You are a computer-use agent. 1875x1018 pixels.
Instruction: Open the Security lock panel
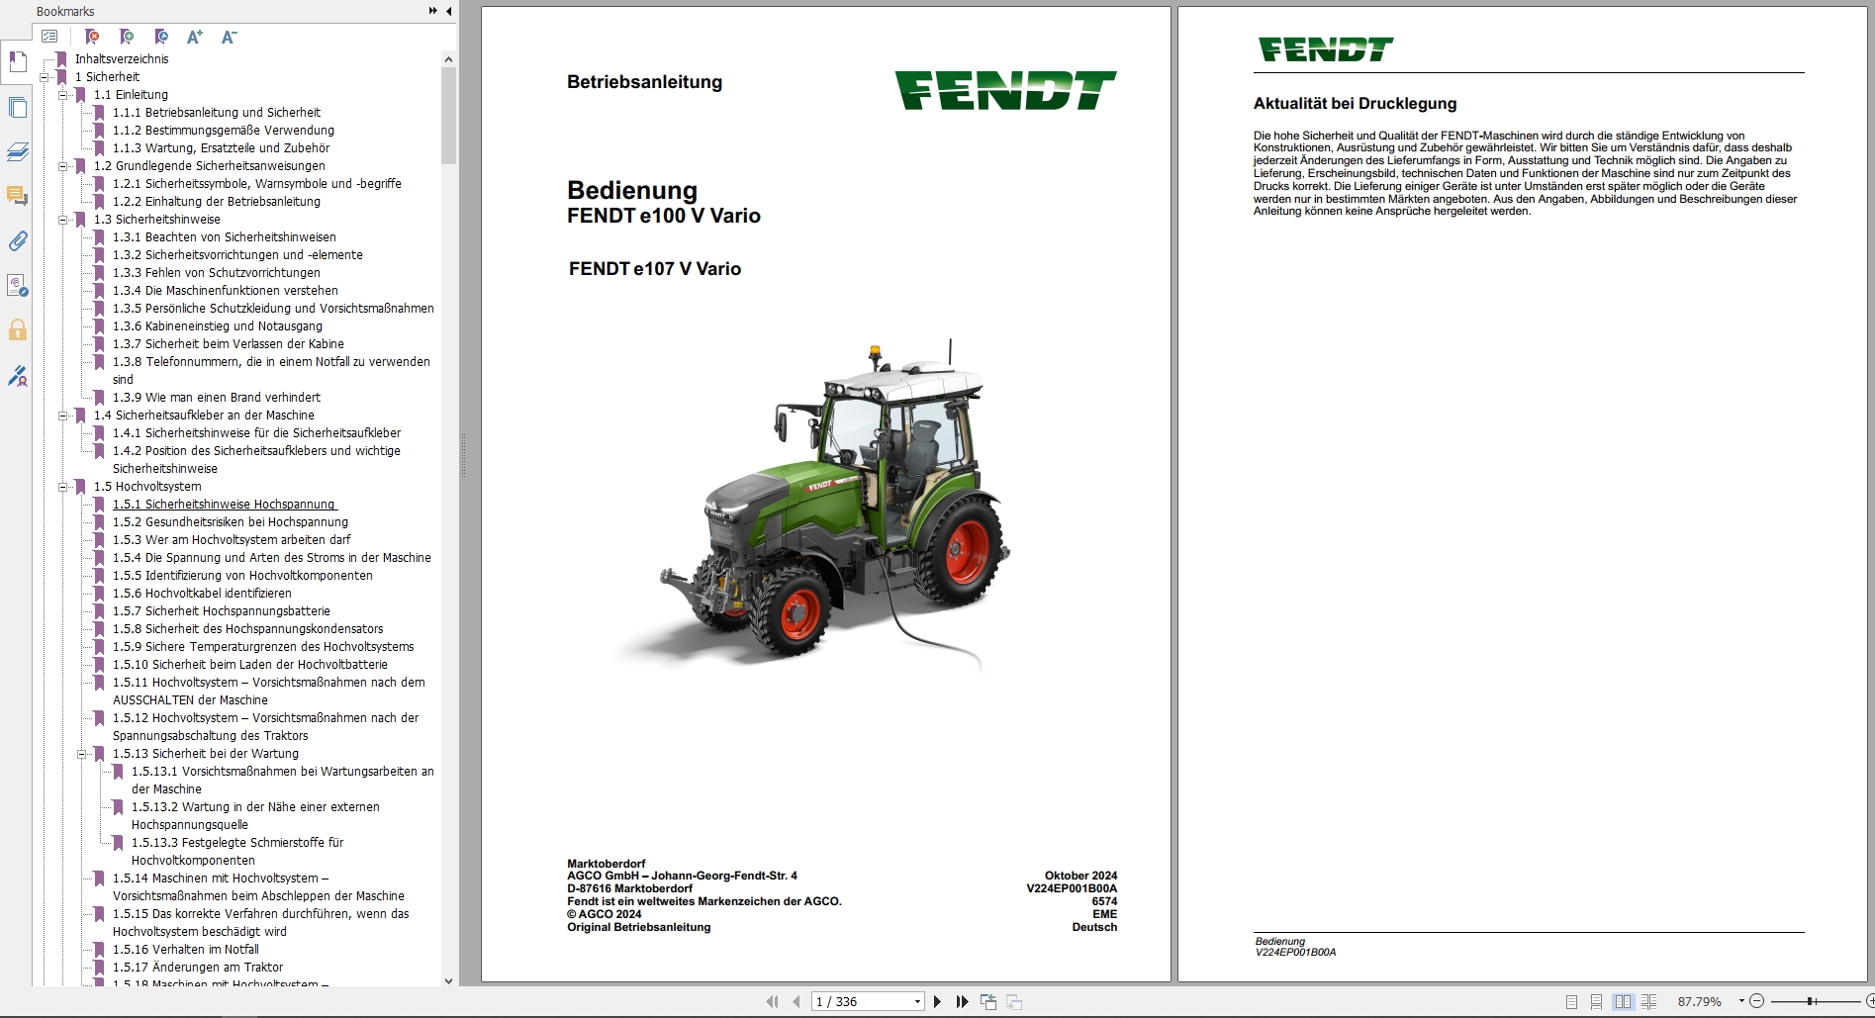pyautogui.click(x=17, y=329)
